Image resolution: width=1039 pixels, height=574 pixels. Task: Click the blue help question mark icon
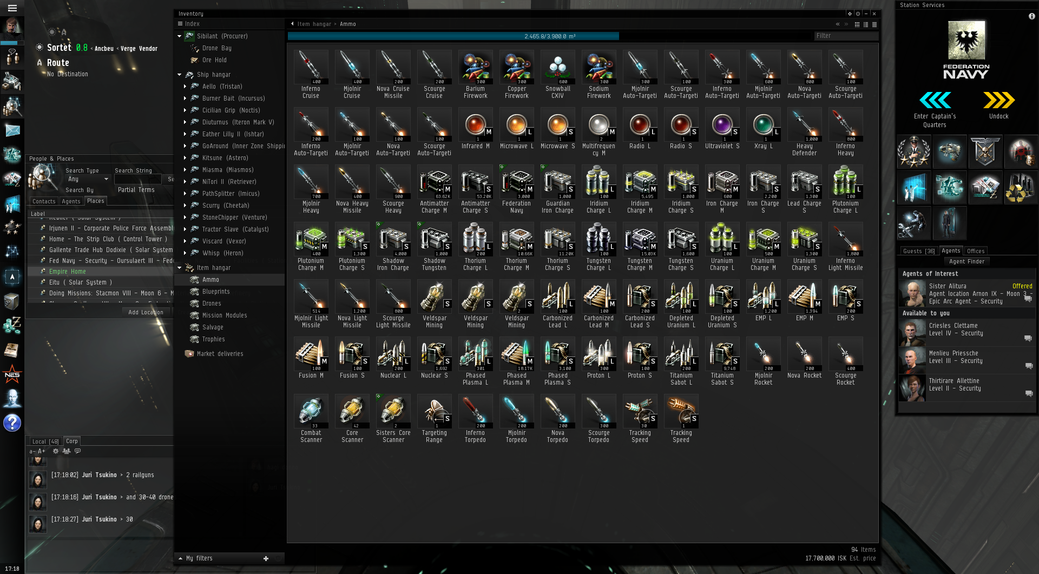coord(12,423)
